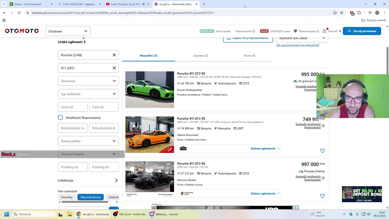
Task: Open the orange Porsche 911 GT3 RS thumbnail
Action: point(150,134)
